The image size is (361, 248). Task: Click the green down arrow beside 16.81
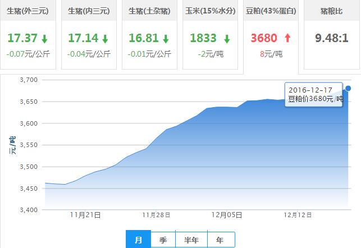pos(166,39)
